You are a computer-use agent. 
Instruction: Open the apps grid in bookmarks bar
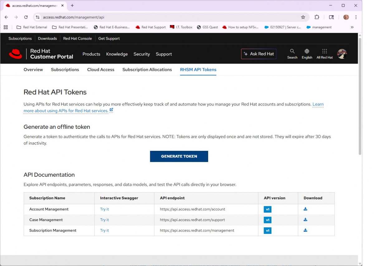coord(6,27)
